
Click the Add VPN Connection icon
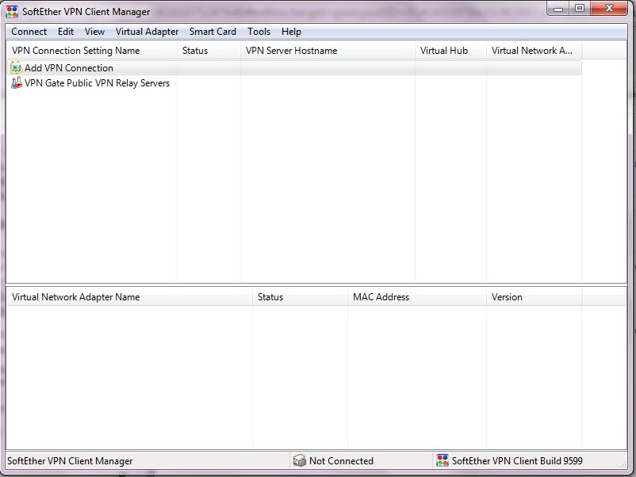(x=16, y=67)
